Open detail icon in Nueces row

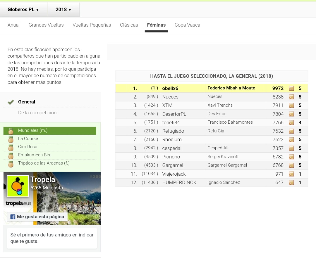tap(291, 97)
